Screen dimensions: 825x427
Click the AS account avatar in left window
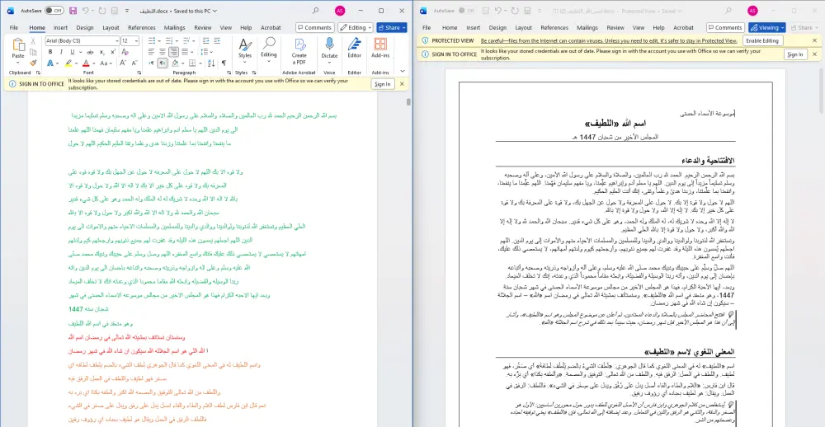(340, 11)
